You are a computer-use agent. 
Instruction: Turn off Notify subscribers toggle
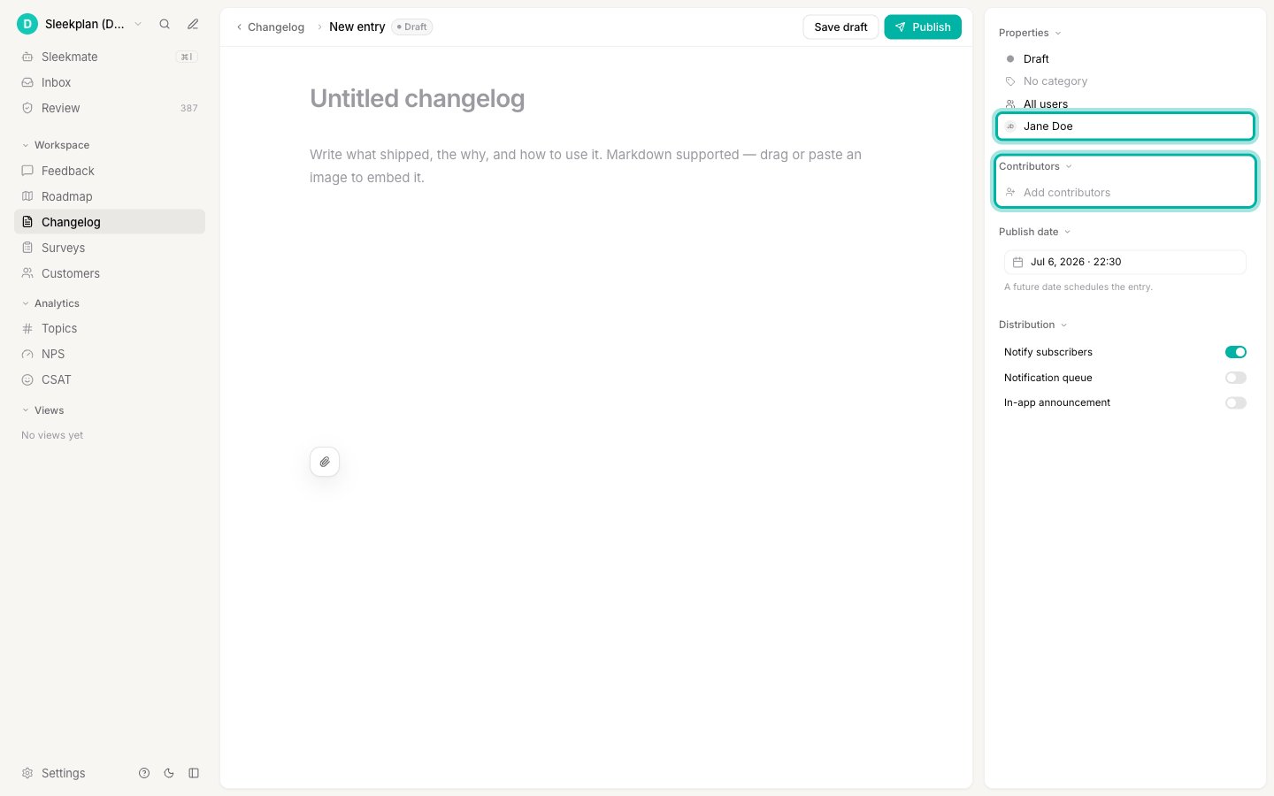1236,352
